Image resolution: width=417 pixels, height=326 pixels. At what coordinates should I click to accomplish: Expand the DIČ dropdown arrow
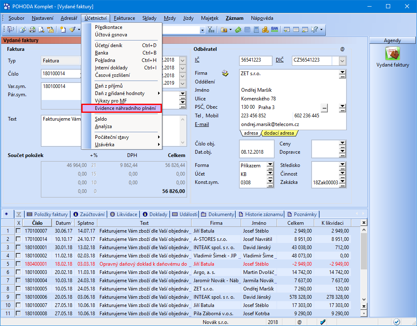point(342,61)
